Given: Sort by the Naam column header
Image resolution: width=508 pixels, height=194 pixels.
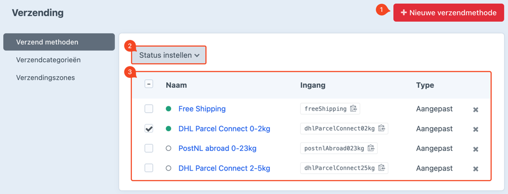Looking at the screenshot, I should pyautogui.click(x=176, y=85).
